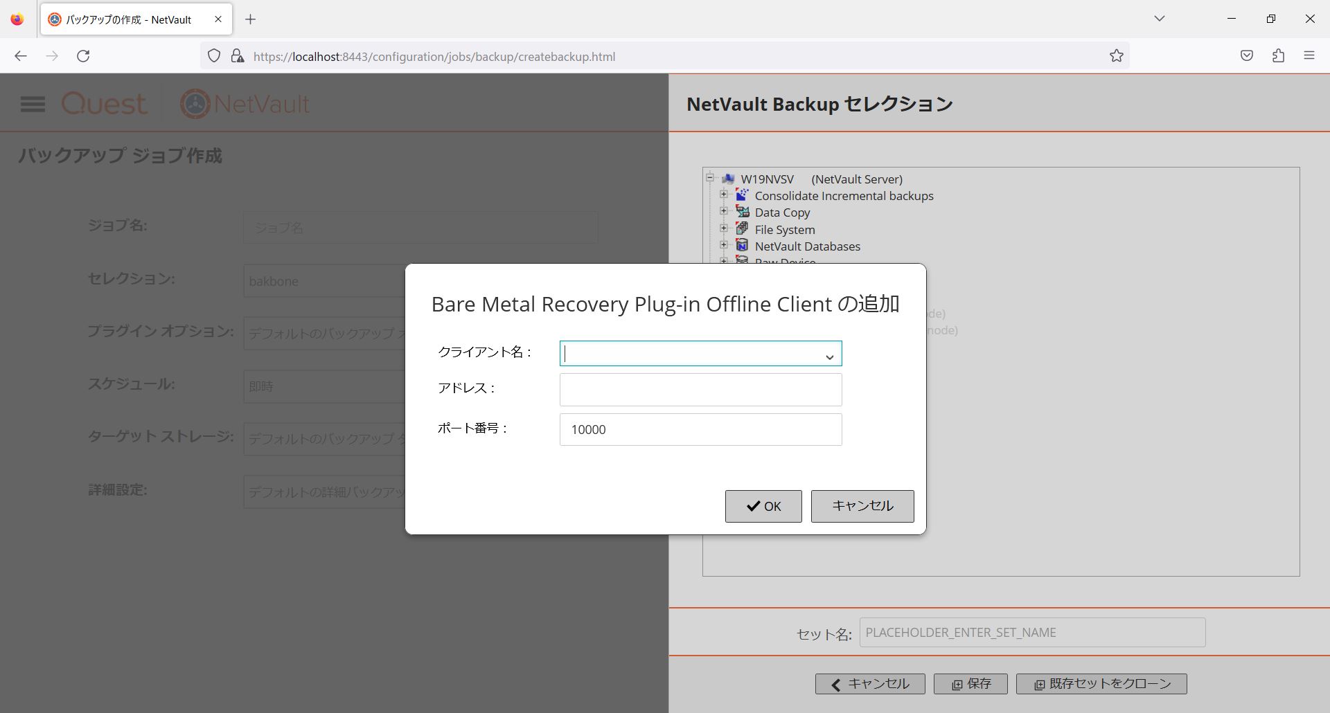
Task: Select the Data Copy label
Action: click(782, 213)
